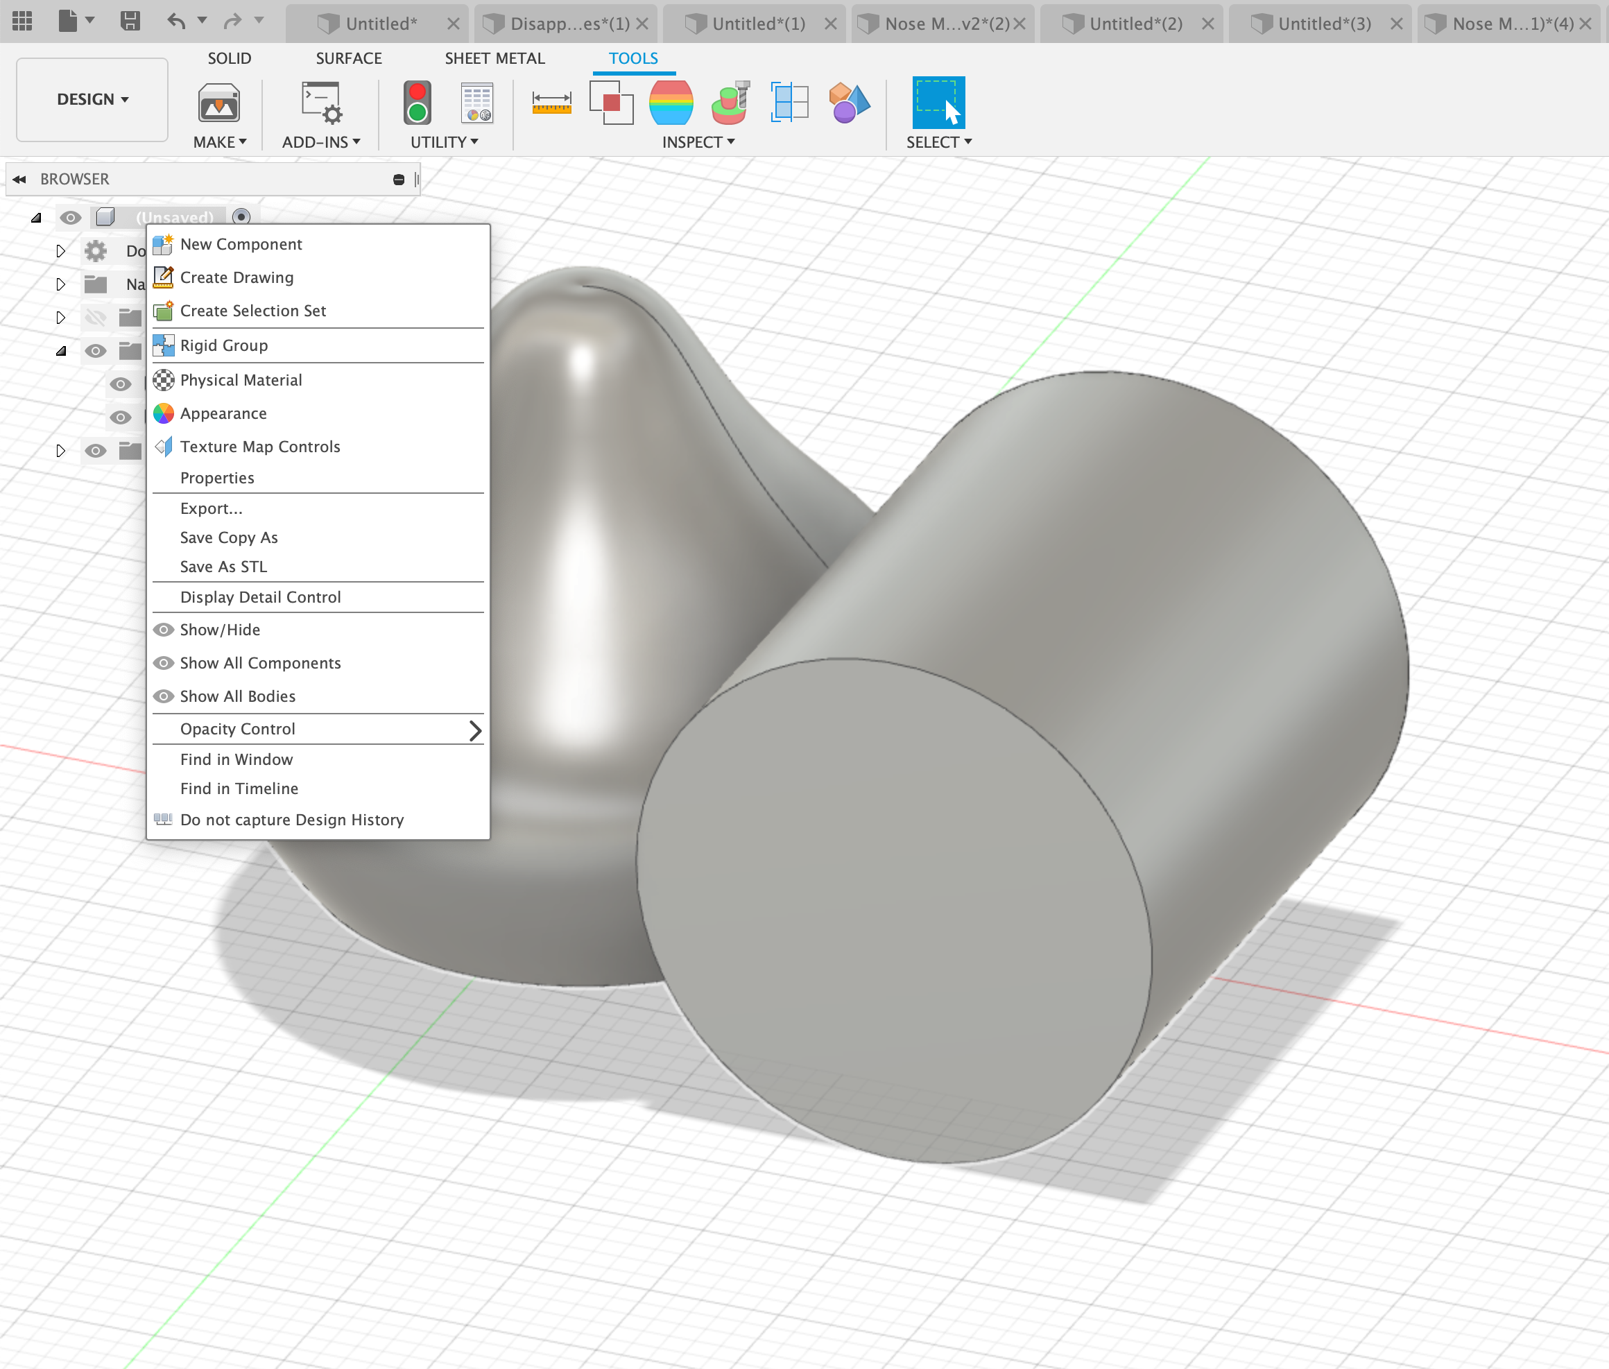1609x1369 pixels.
Task: Open the Scripts and Add-Ins icon
Action: click(321, 103)
